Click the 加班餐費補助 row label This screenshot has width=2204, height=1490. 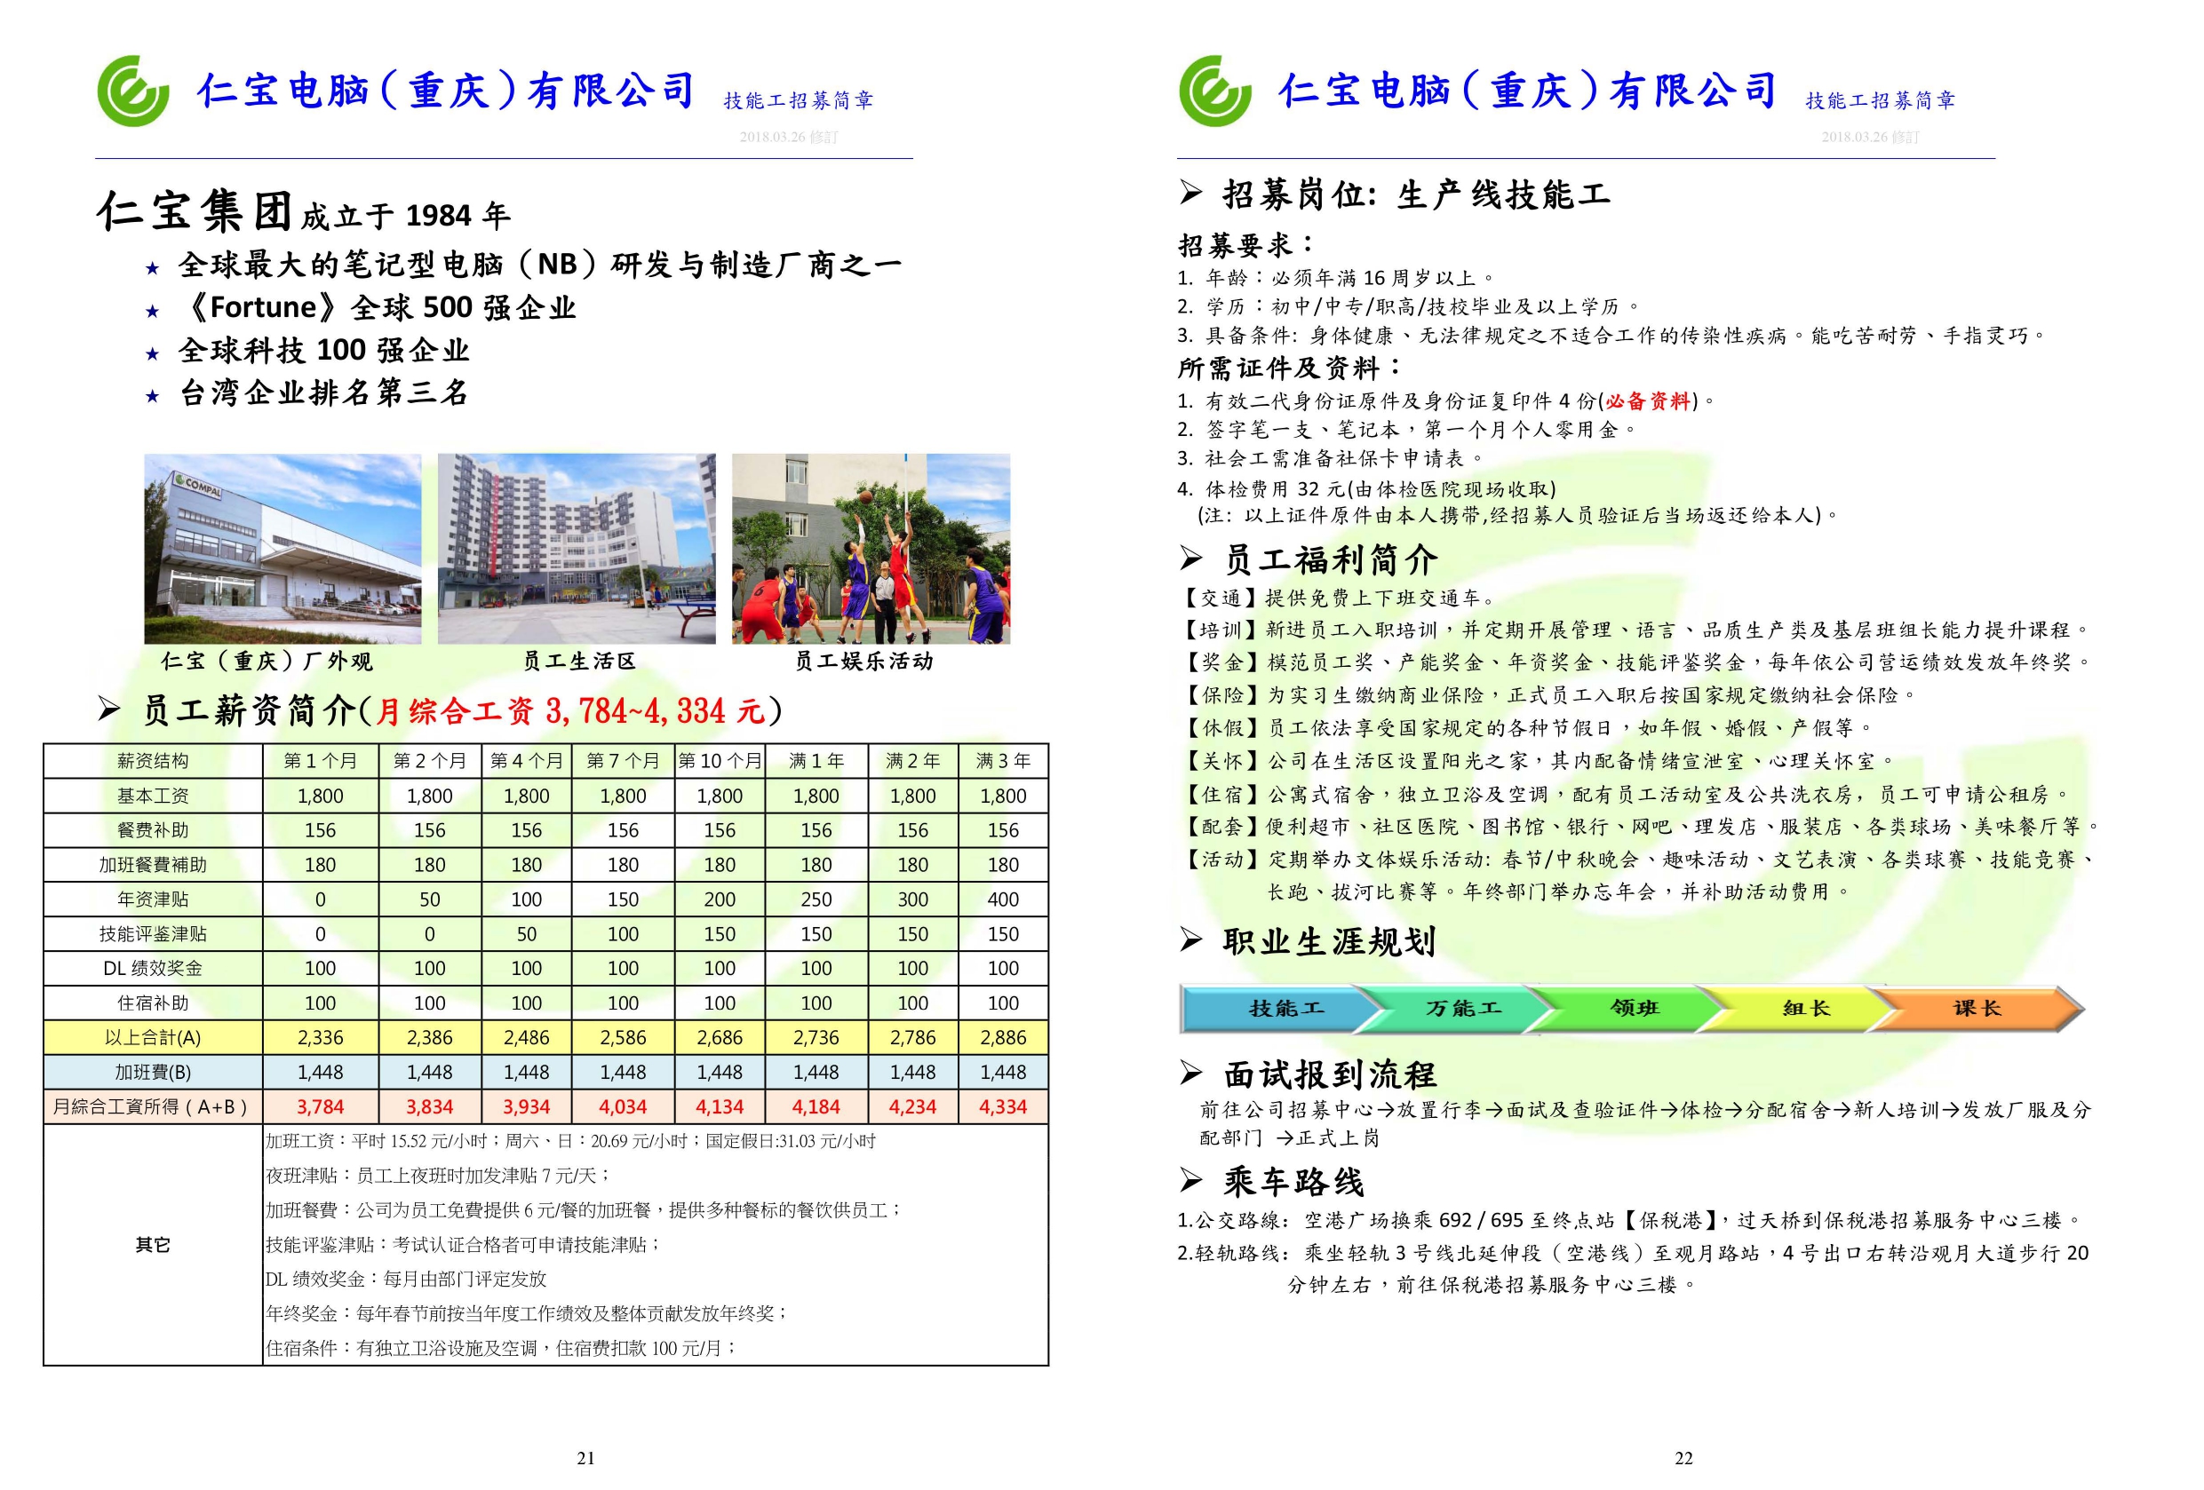coord(153,866)
